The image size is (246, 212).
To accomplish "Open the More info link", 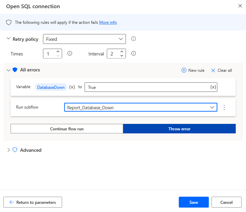I will [x=108, y=22].
